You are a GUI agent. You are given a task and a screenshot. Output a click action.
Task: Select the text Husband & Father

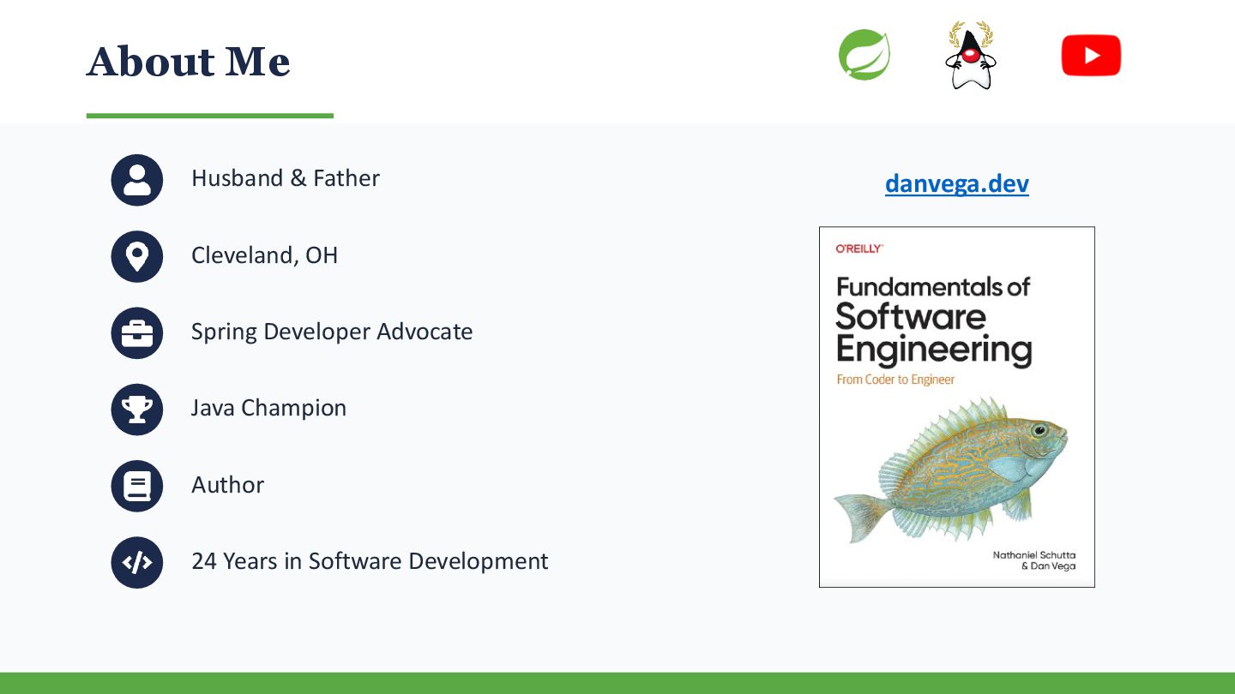point(286,178)
